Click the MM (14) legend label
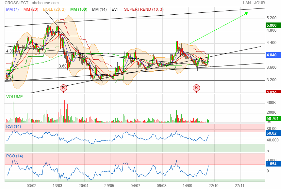The image size is (281, 189). pos(99,9)
